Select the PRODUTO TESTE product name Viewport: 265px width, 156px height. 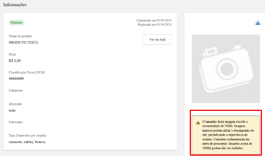(x=24, y=42)
